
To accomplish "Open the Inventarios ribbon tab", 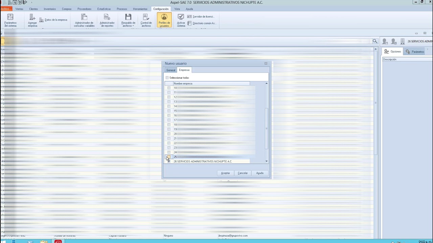I will (x=50, y=9).
